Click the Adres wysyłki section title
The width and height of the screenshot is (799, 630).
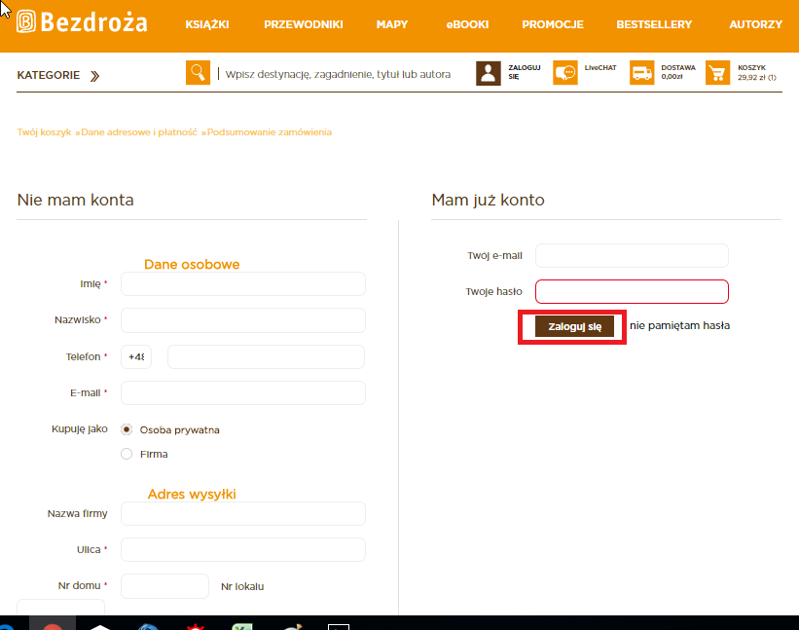click(192, 494)
